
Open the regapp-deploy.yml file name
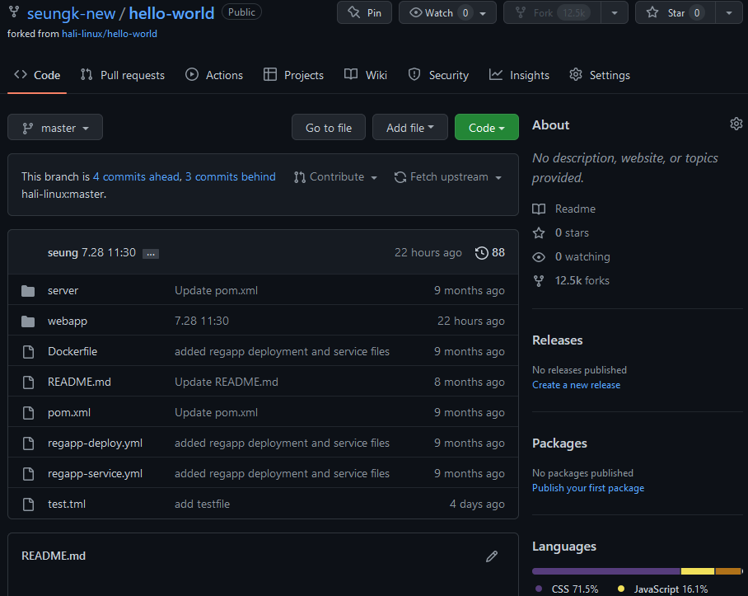point(95,443)
